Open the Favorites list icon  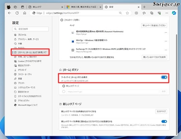(144, 13)
